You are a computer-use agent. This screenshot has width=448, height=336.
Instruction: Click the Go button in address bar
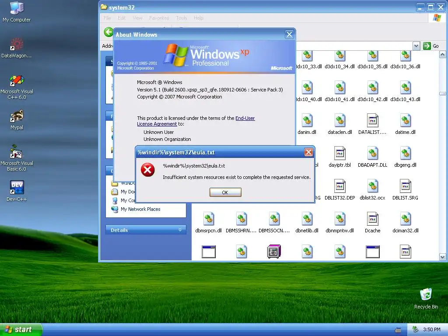pos(431,45)
